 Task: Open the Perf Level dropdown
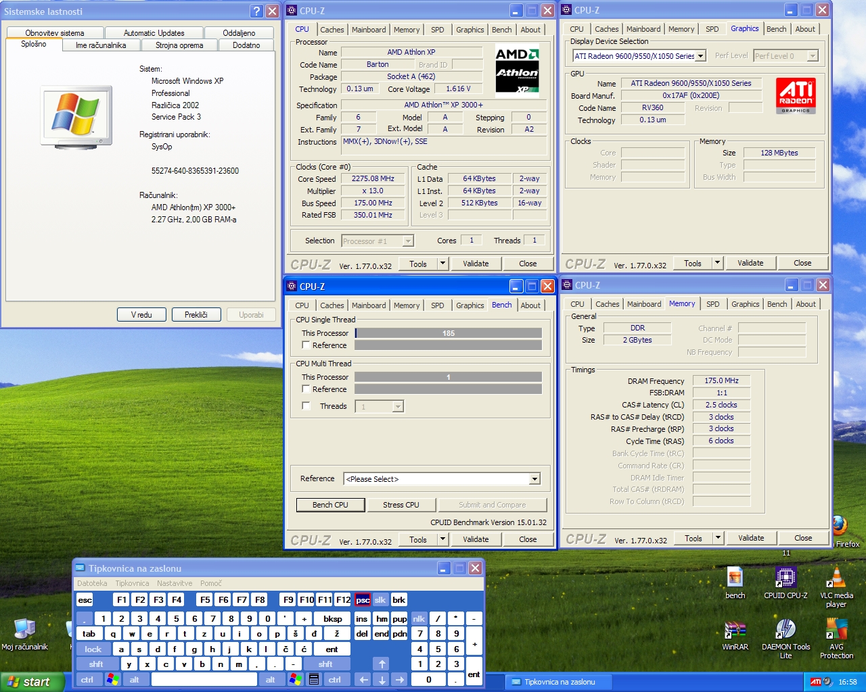point(786,56)
